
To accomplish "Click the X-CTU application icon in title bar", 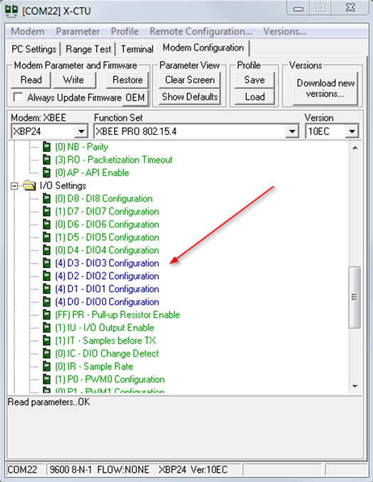I will click(11, 11).
